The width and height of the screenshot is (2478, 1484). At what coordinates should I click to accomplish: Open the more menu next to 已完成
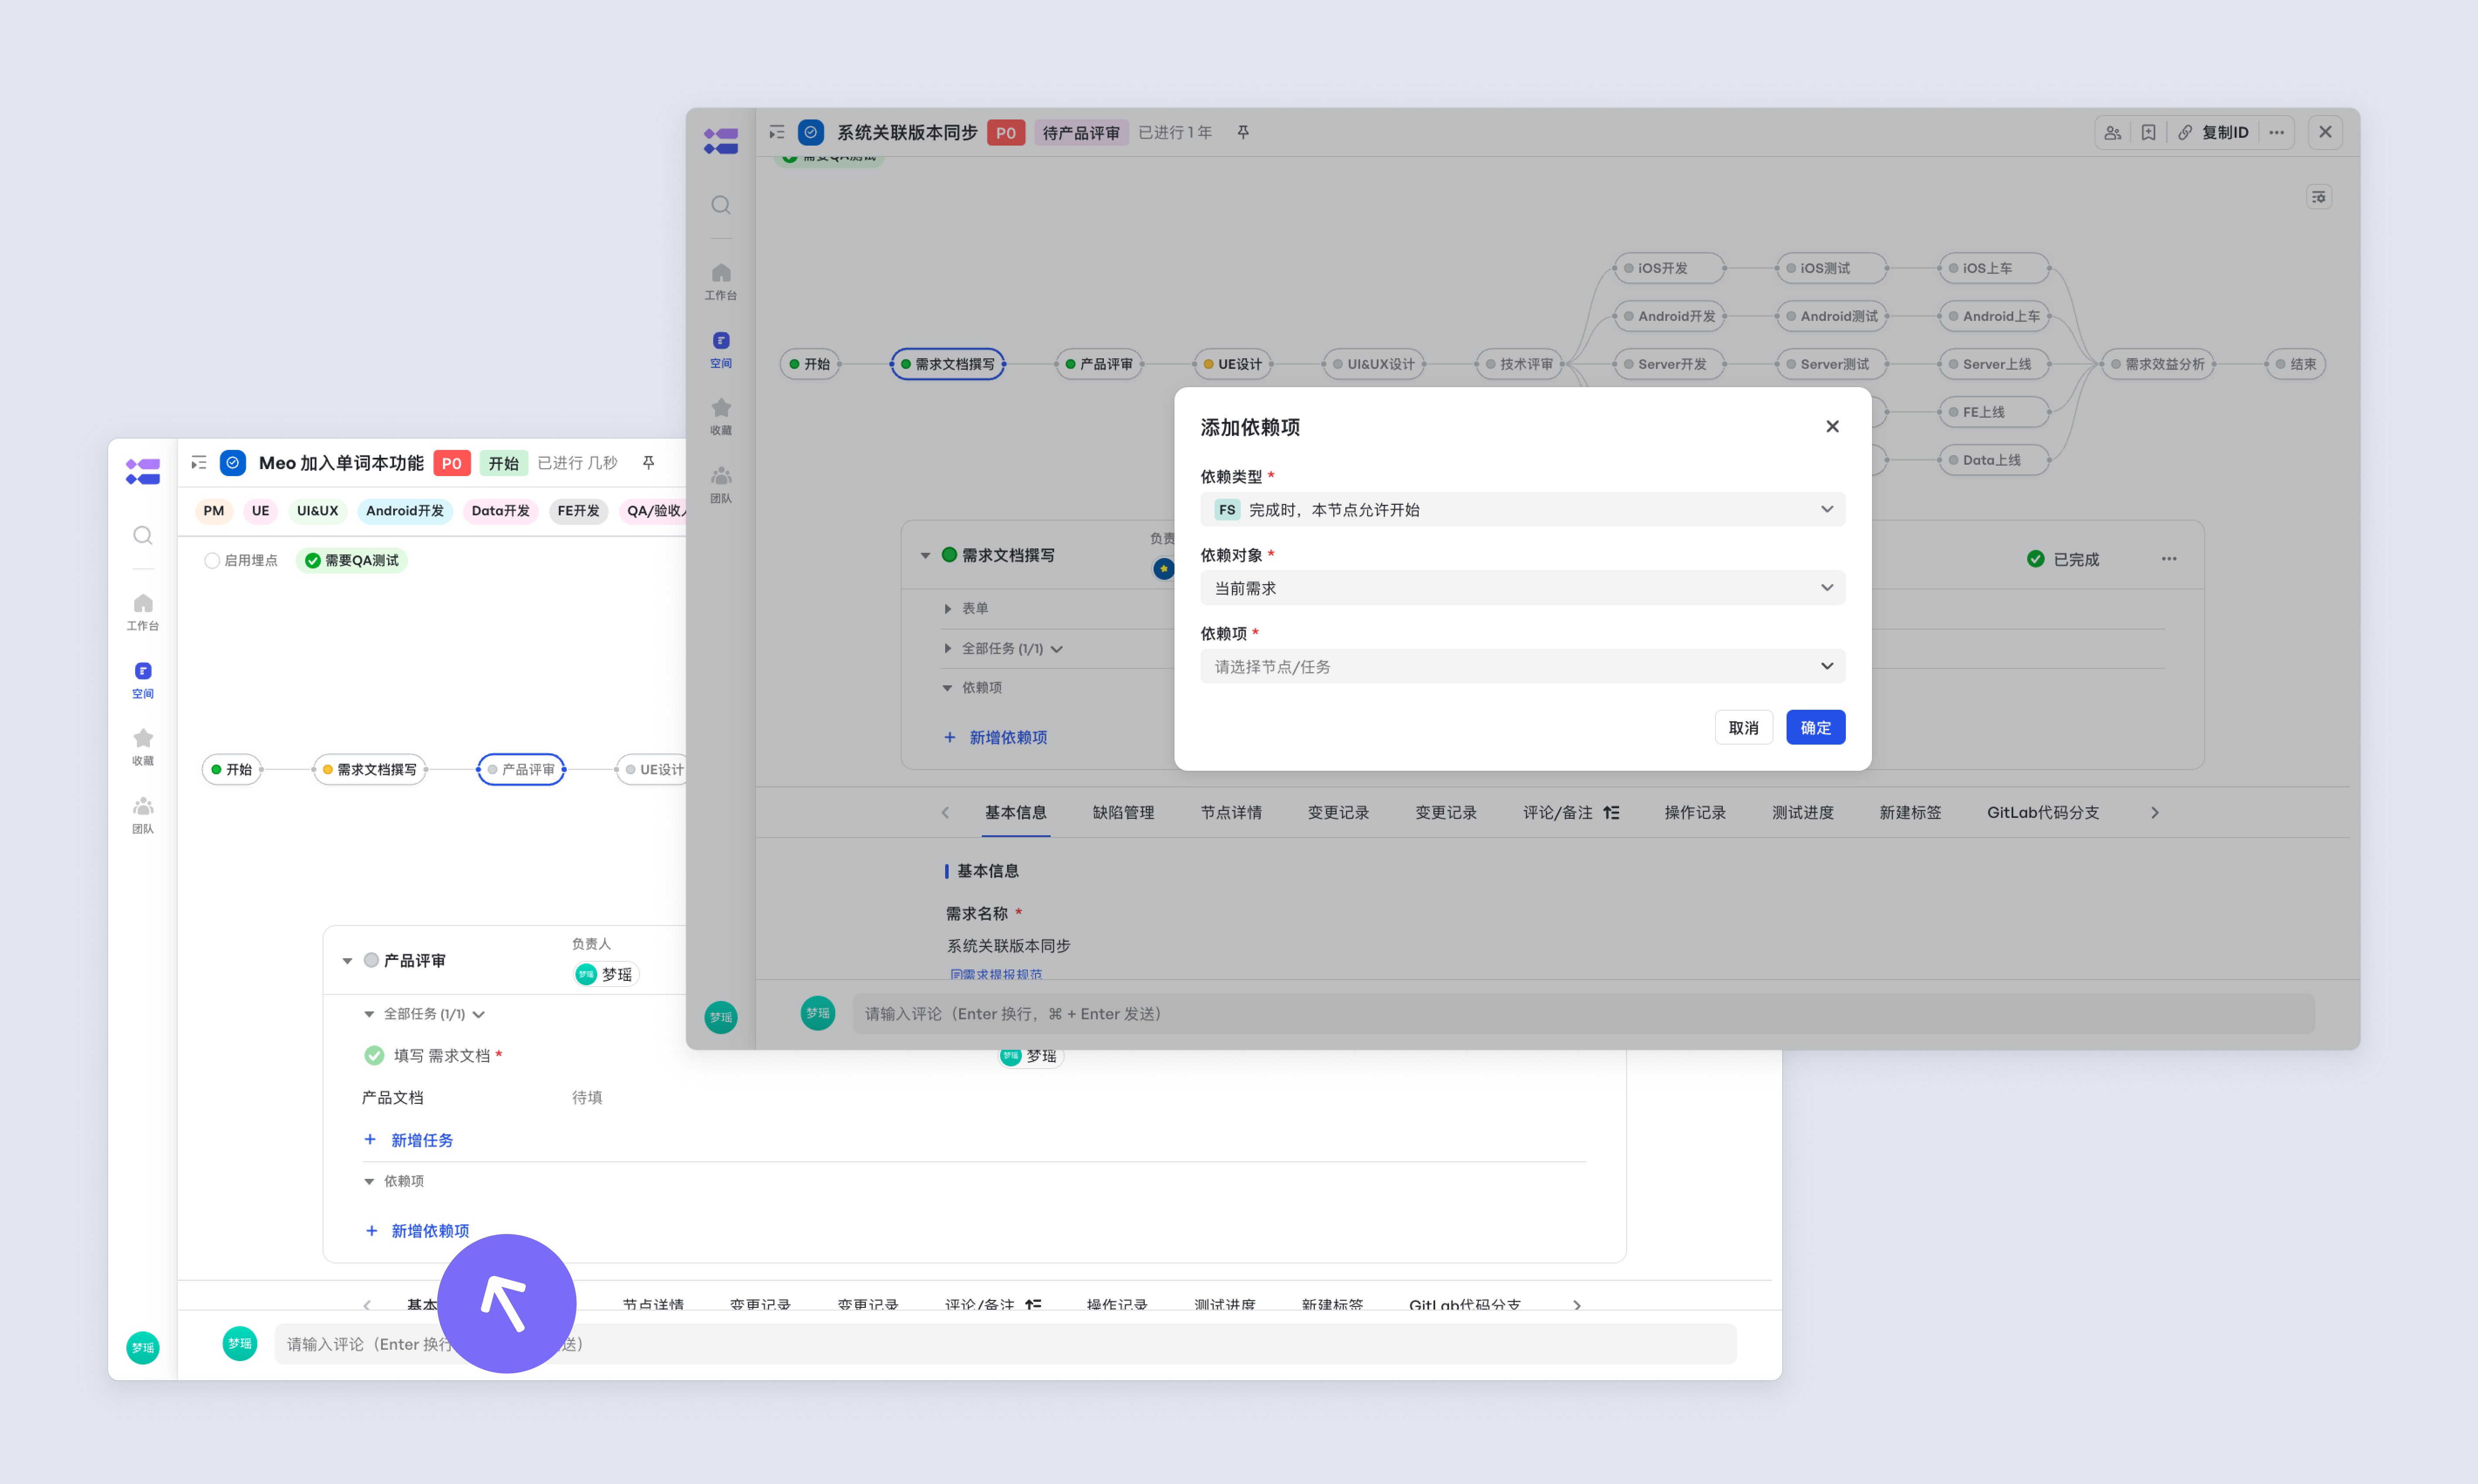pos(2169,559)
